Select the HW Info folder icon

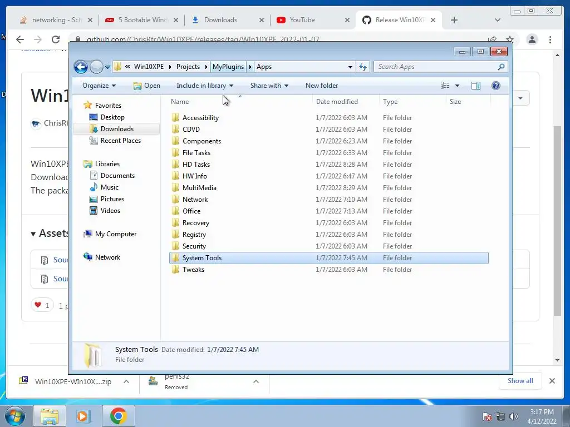pyautogui.click(x=175, y=176)
